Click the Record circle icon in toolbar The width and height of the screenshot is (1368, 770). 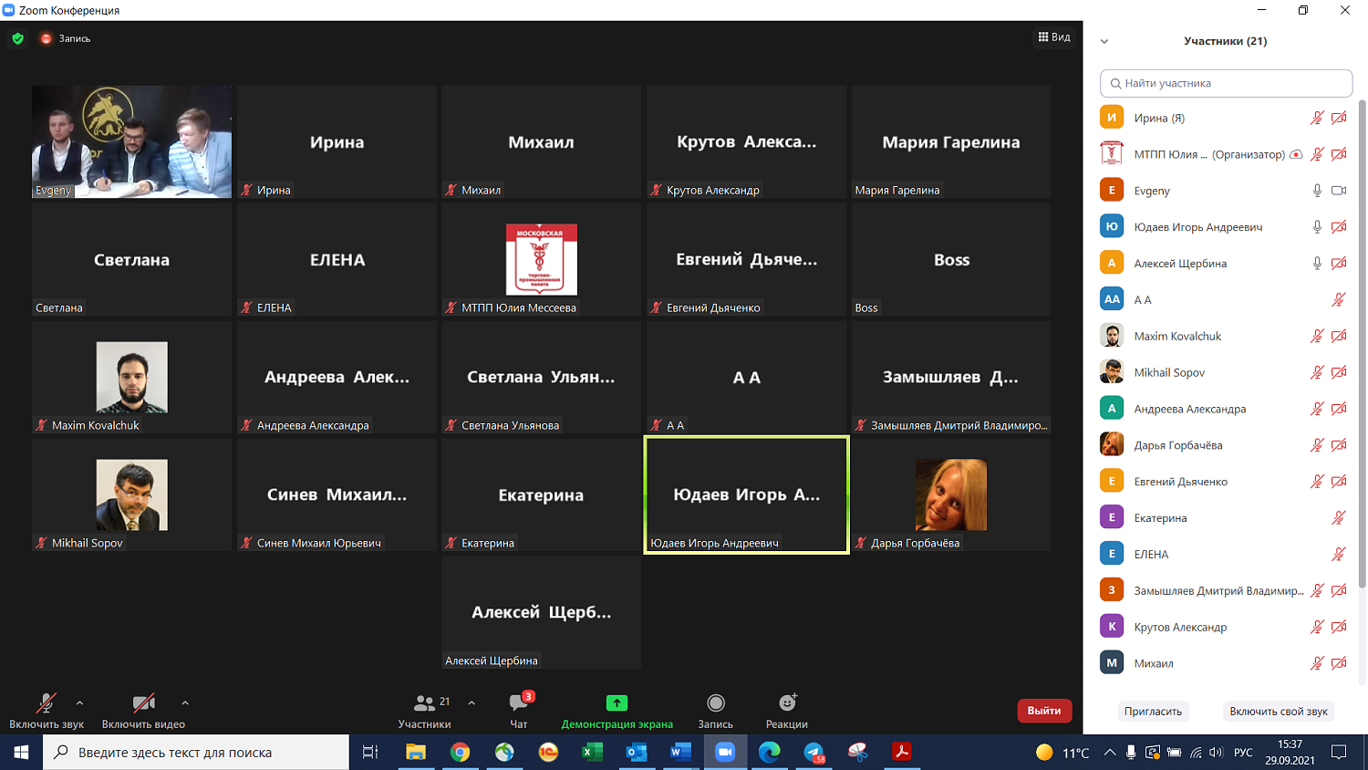716,703
